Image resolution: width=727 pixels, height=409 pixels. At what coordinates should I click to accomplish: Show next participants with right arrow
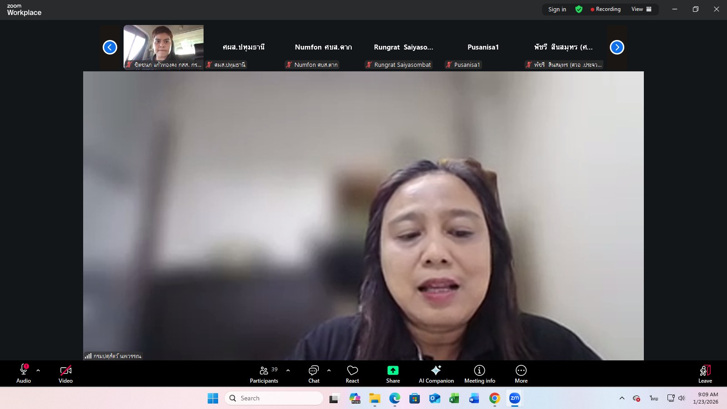[617, 47]
